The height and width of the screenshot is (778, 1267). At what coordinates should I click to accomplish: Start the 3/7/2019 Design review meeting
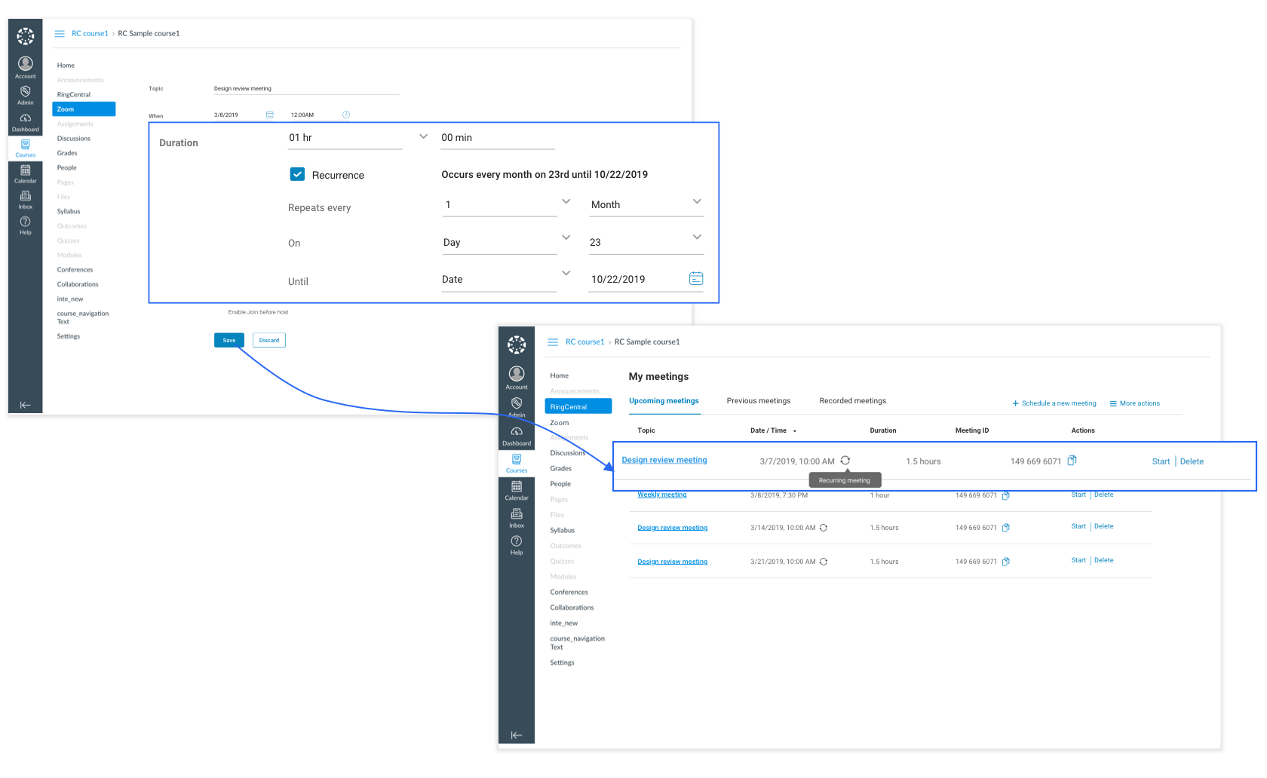(x=1161, y=461)
